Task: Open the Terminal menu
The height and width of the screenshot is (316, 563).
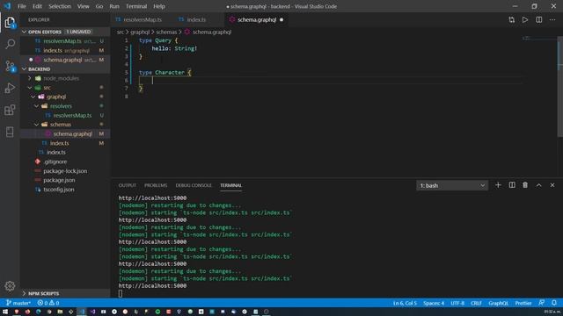Action: click(136, 6)
